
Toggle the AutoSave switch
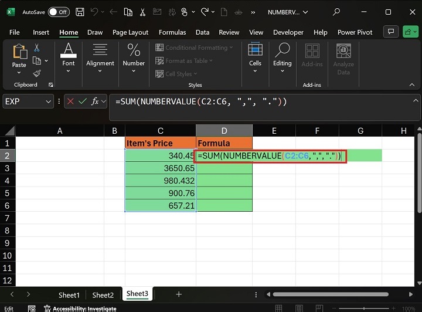[58, 12]
